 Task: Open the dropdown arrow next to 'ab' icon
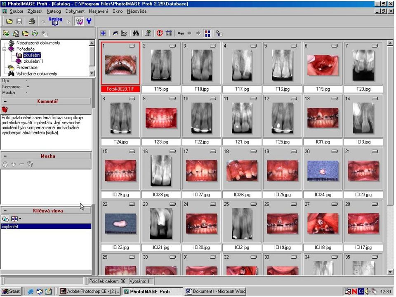click(x=20, y=219)
